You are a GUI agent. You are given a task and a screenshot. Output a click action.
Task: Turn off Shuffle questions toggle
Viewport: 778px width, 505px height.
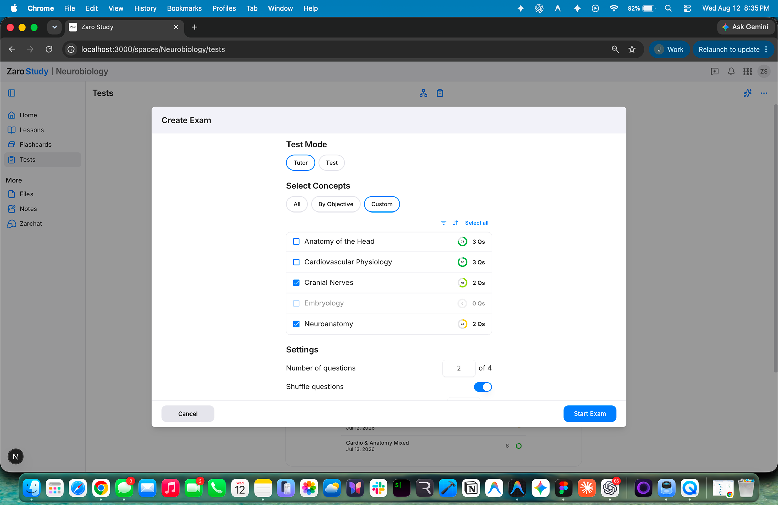coord(482,387)
